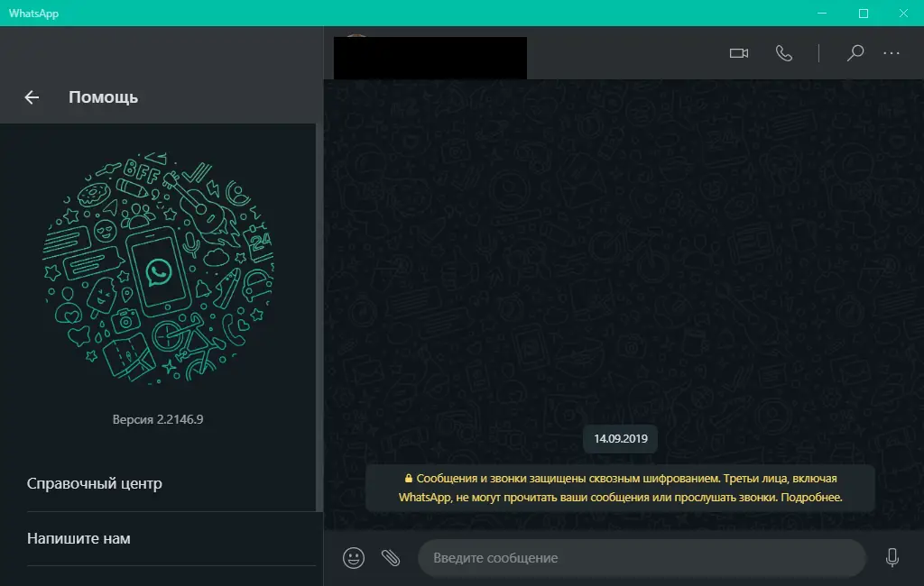This screenshot has width=924, height=586.
Task: Search within this conversation
Action: [854, 53]
